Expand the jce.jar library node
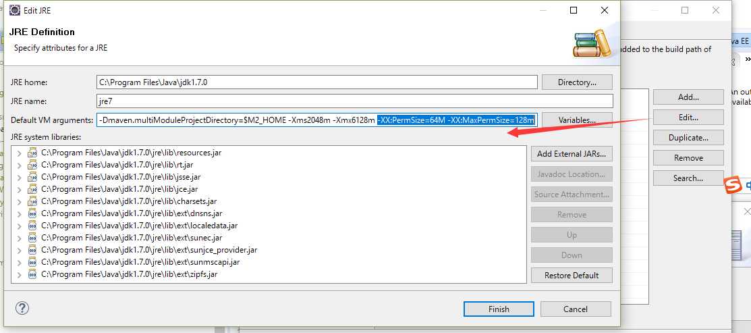Screen dimensions: 751x333 pos(19,190)
